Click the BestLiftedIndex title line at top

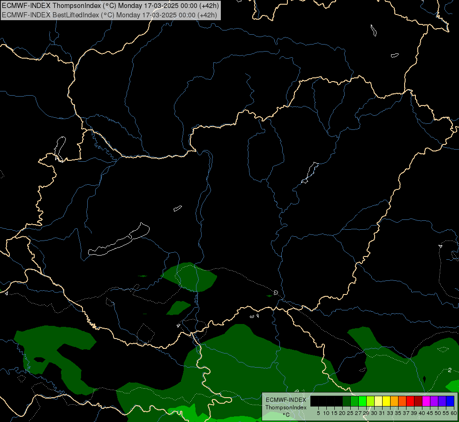[x=110, y=15]
